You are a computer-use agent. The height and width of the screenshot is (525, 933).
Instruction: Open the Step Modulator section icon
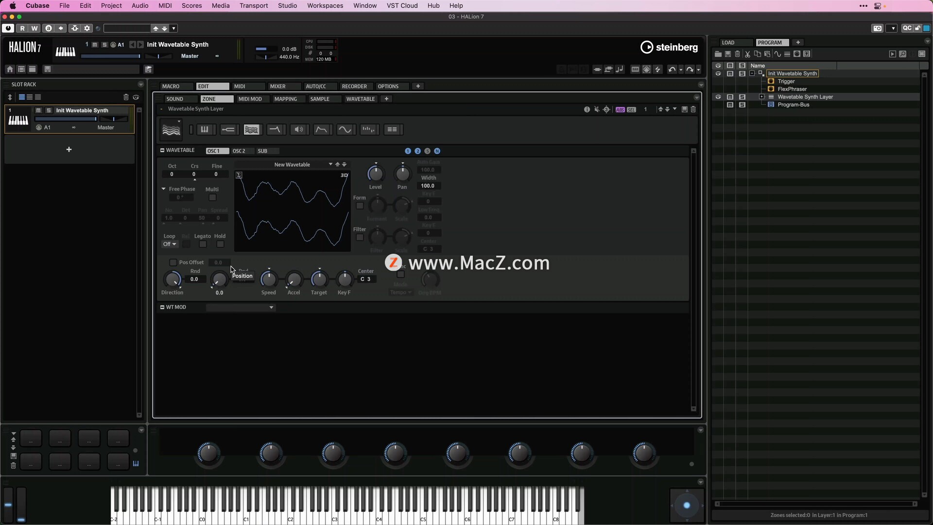coord(369,129)
